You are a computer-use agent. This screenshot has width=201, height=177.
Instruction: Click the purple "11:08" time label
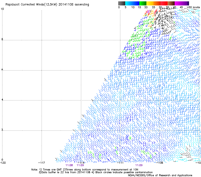coord(69,165)
